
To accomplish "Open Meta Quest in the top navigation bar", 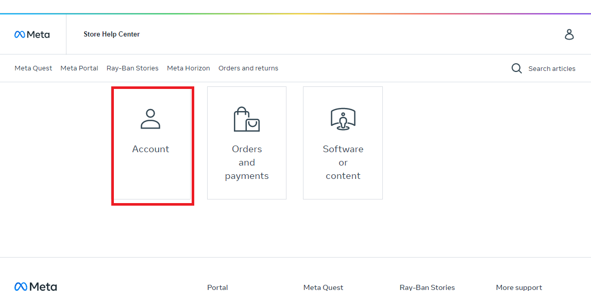I will [33, 68].
